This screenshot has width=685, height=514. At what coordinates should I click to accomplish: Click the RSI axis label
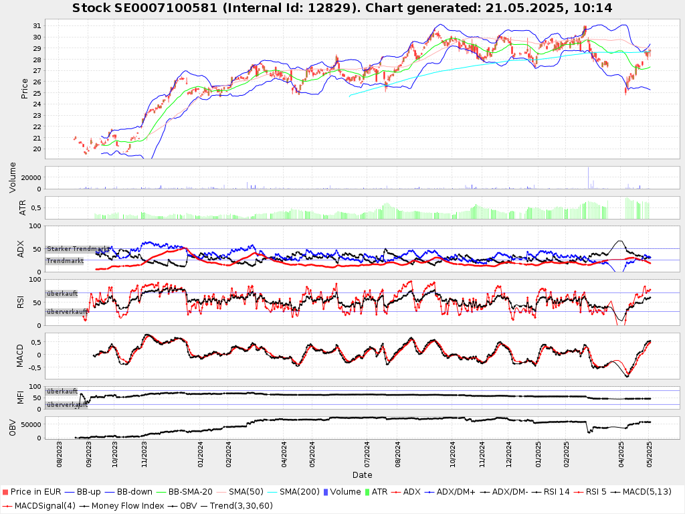click(x=20, y=302)
